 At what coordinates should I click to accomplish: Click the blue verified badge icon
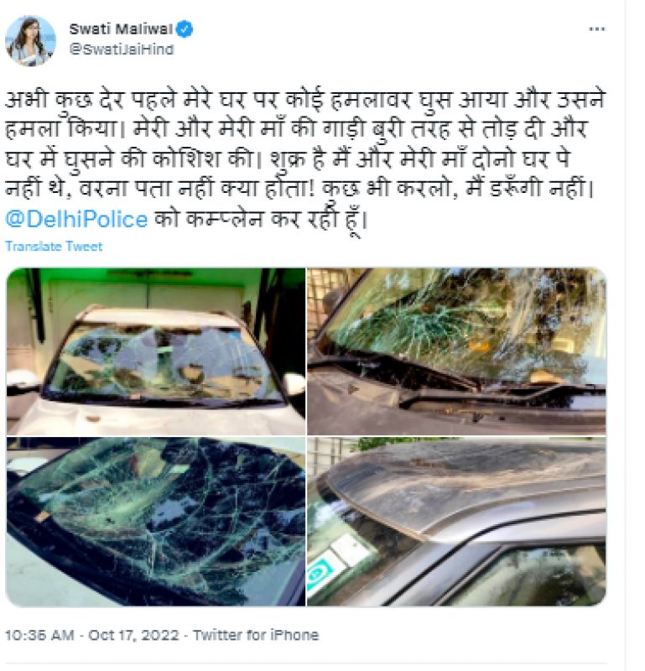click(x=185, y=29)
